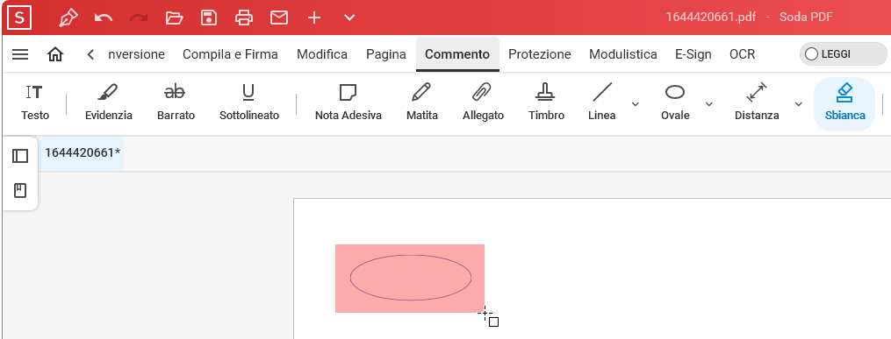Toggle the LEGGI read mode switch
The image size is (891, 339).
tap(844, 54)
